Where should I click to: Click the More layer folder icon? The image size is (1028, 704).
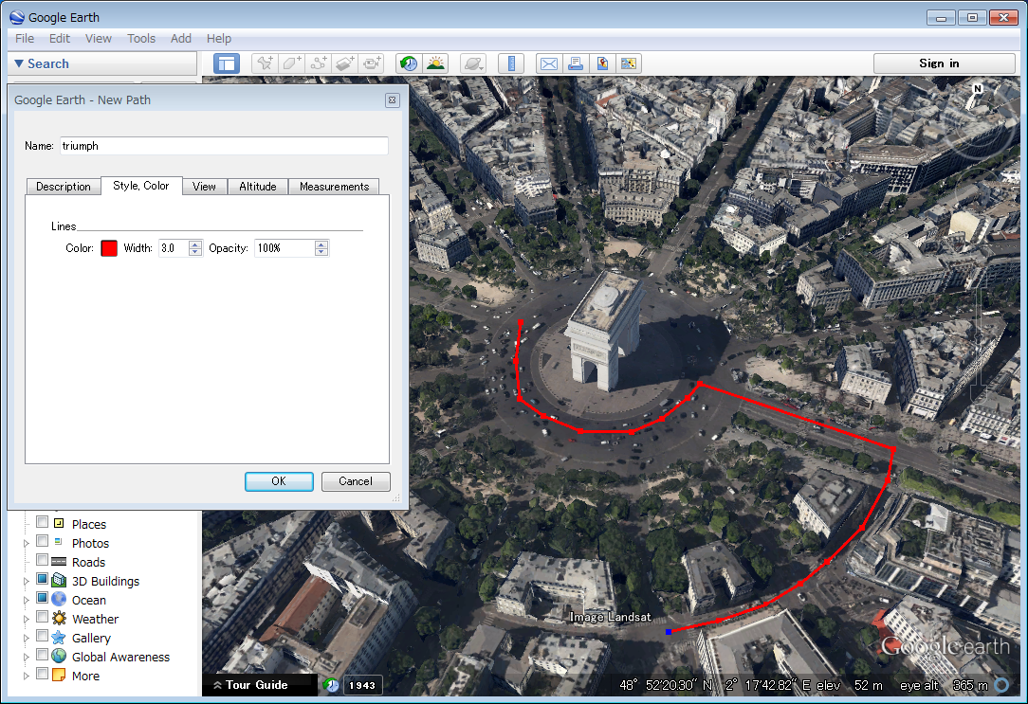point(59,676)
